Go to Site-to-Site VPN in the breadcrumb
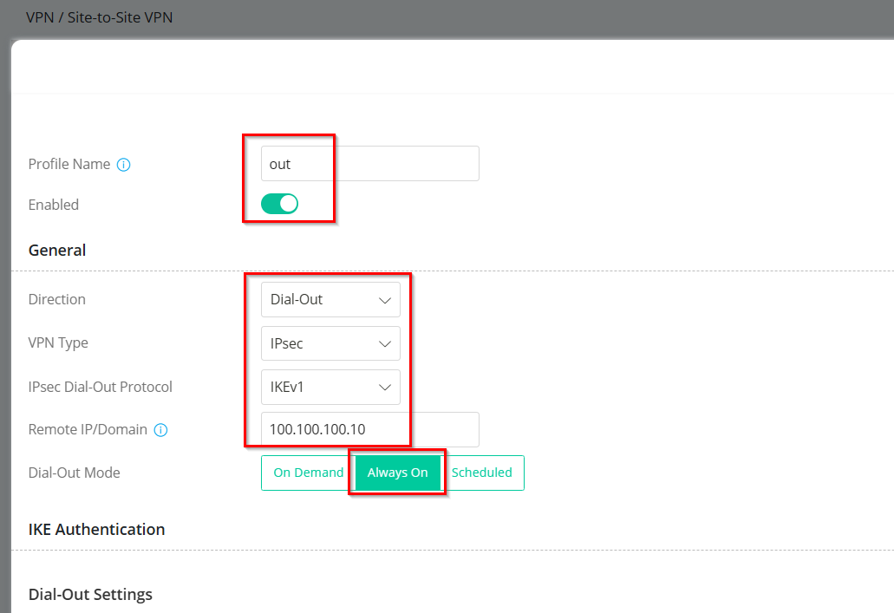 [x=120, y=17]
